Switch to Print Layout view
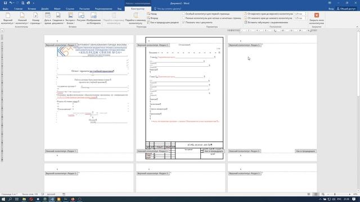 316,194
